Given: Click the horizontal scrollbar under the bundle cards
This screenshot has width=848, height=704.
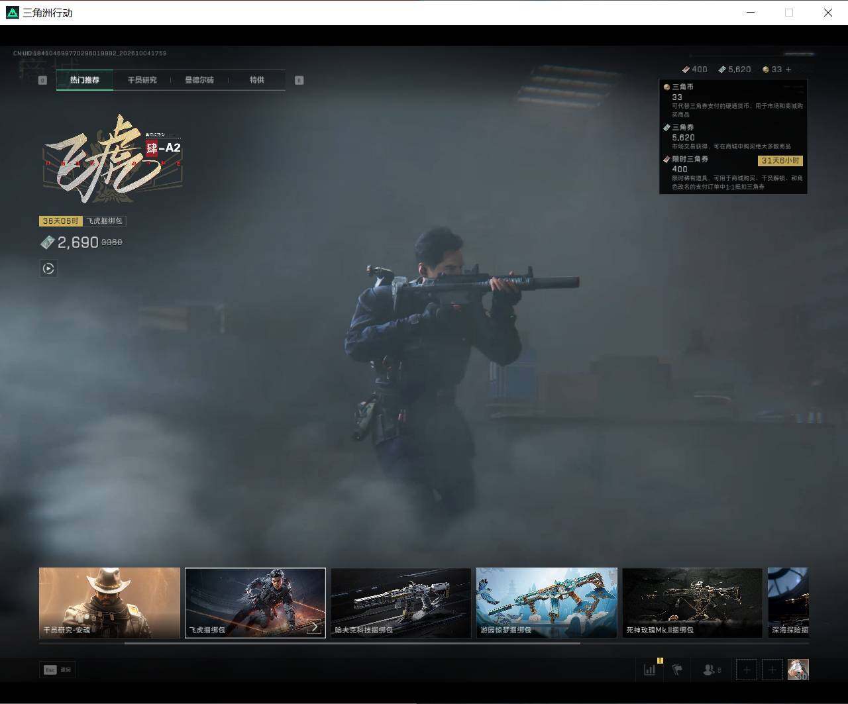Looking at the screenshot, I should (352, 643).
